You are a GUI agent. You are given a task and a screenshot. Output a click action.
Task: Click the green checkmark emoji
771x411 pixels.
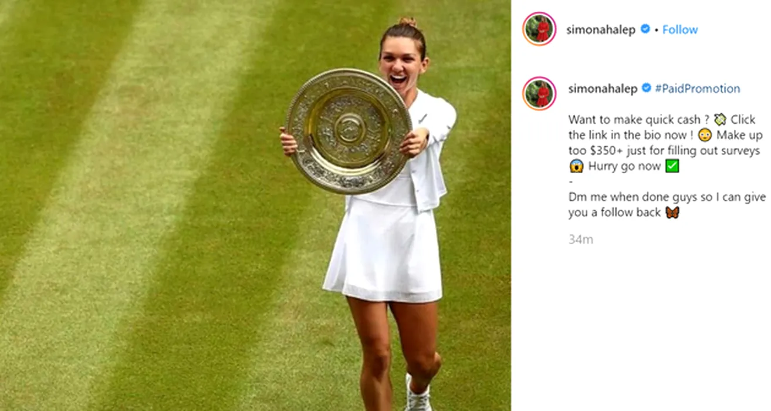(x=672, y=166)
